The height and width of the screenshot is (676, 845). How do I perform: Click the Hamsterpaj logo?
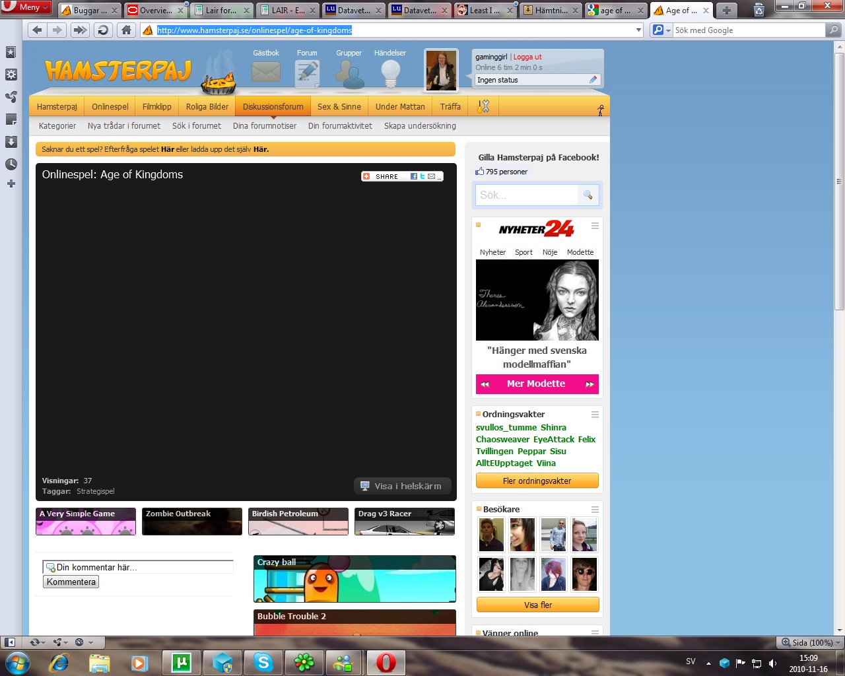119,71
